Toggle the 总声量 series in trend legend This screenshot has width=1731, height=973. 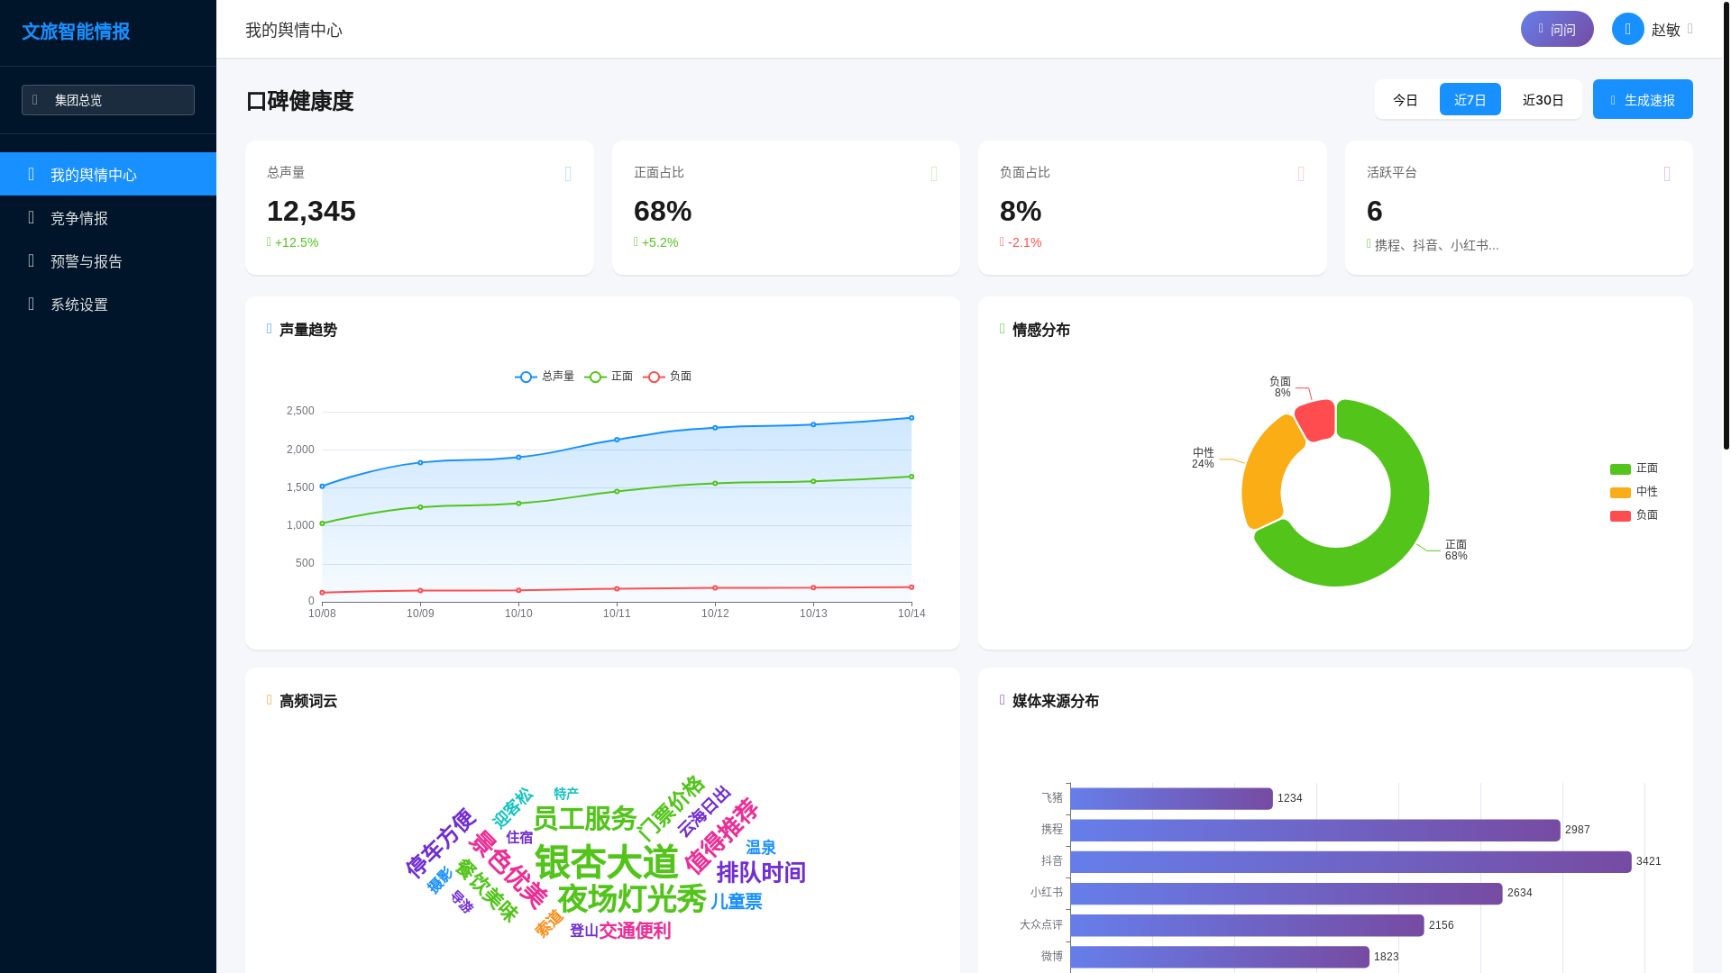(545, 377)
